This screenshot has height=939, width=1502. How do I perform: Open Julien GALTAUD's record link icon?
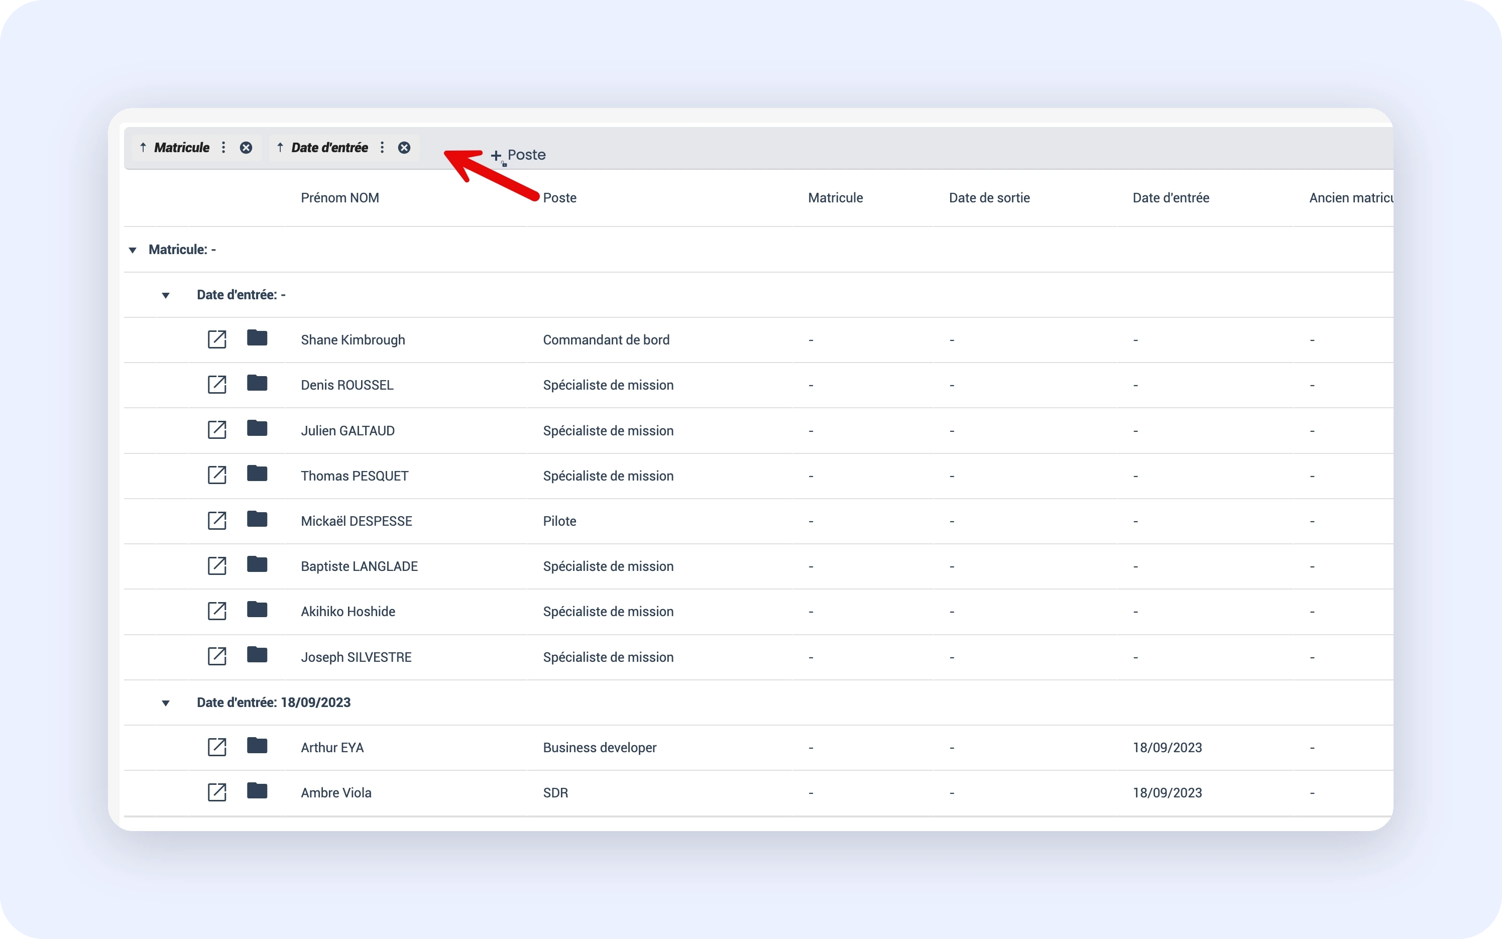(217, 430)
